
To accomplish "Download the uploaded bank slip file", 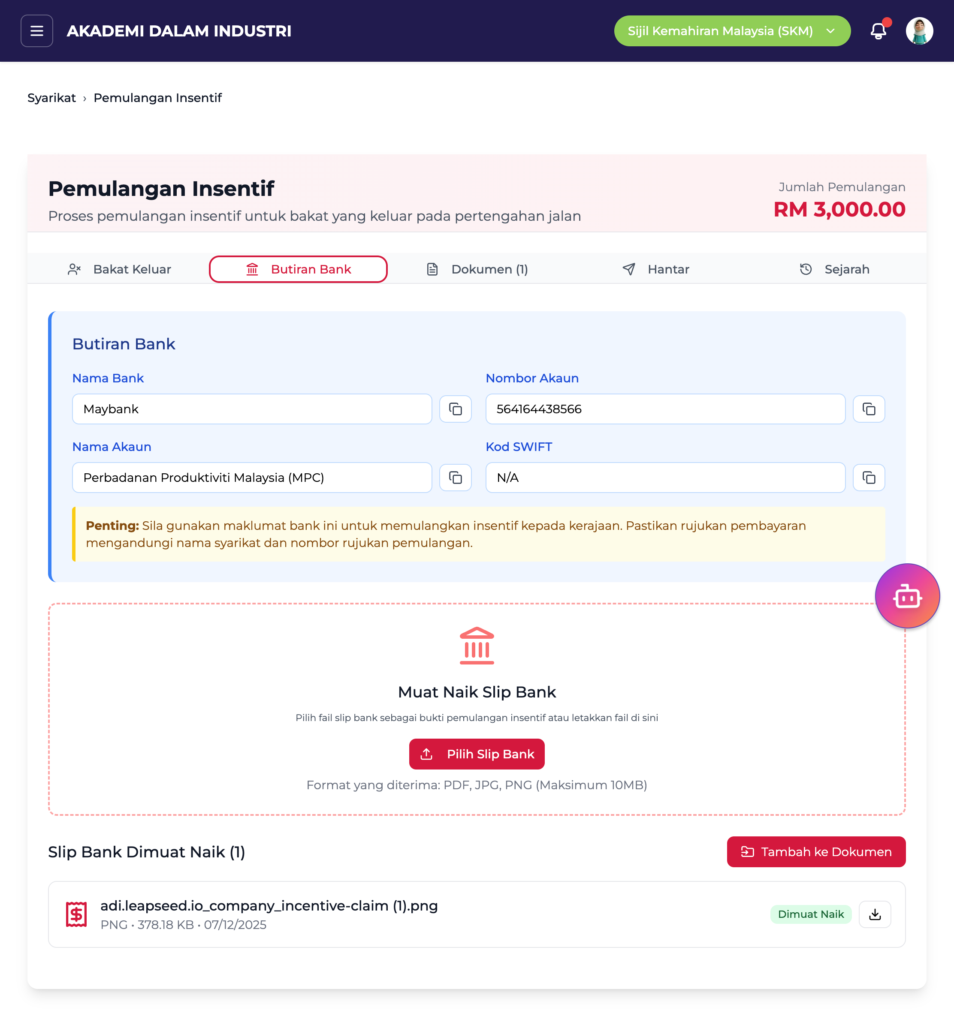I will 875,914.
